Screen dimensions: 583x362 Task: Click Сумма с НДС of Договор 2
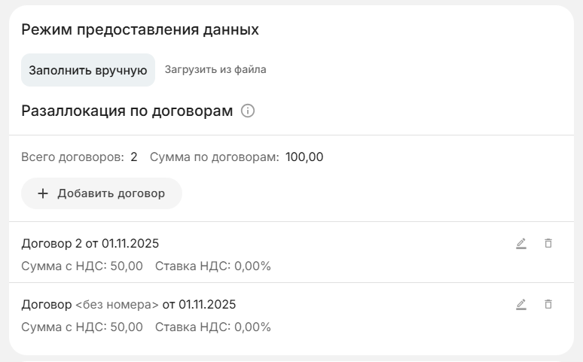tap(82, 266)
